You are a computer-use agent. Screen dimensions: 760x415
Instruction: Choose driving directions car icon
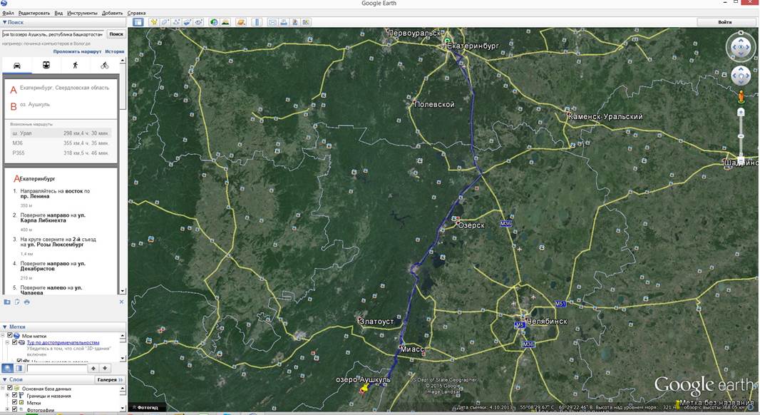tap(17, 66)
